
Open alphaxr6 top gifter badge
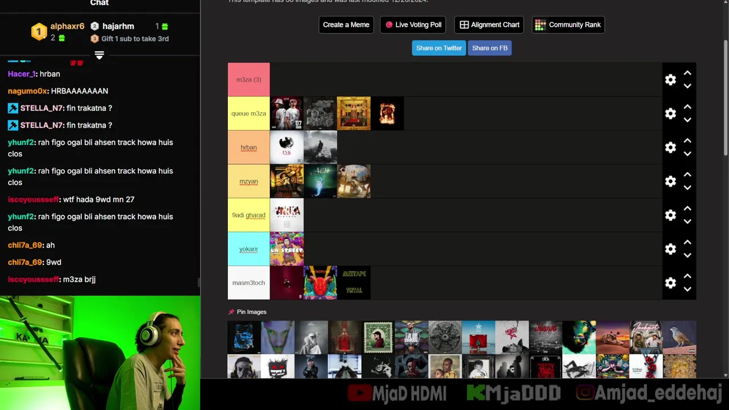coord(39,32)
